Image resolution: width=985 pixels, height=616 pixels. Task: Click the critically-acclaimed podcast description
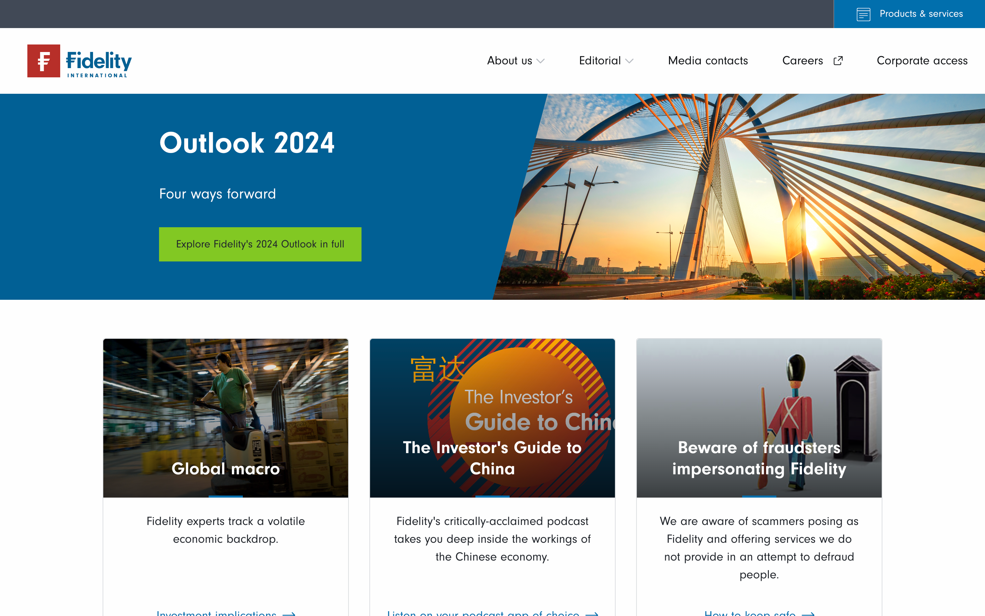click(x=492, y=539)
